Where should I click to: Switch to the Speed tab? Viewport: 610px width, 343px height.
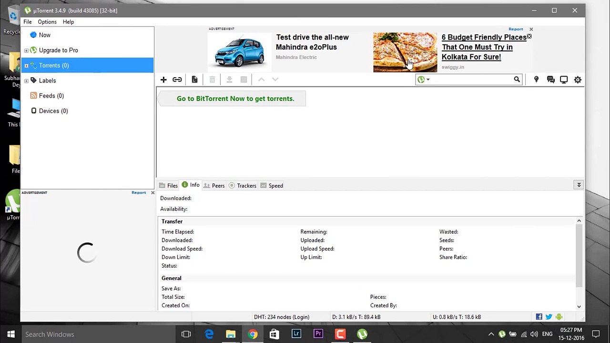(272, 185)
